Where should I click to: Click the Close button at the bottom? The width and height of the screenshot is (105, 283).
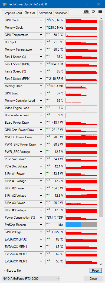[93, 278]
